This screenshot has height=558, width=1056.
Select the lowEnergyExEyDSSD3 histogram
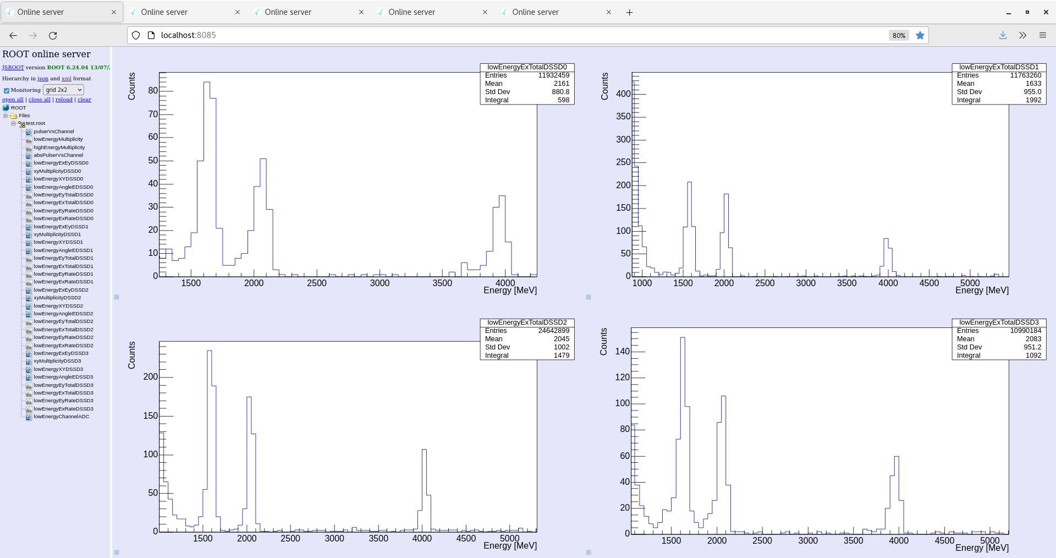tap(60, 353)
